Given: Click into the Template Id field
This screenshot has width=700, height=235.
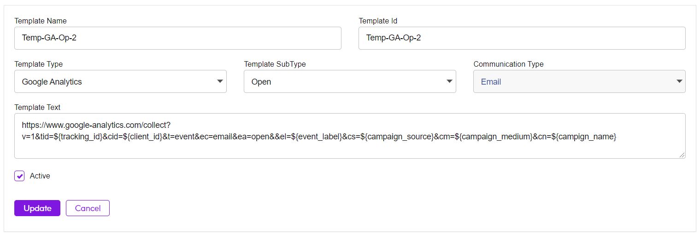Looking at the screenshot, I should pos(522,38).
